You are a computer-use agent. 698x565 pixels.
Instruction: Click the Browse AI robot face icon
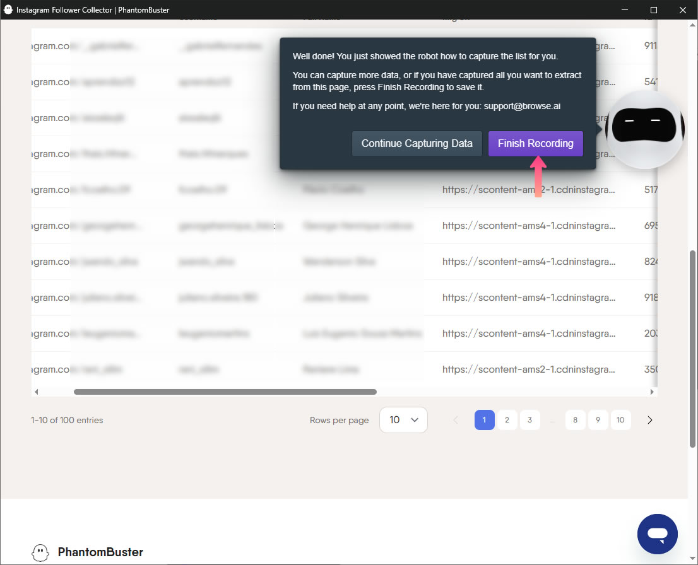coord(644,129)
